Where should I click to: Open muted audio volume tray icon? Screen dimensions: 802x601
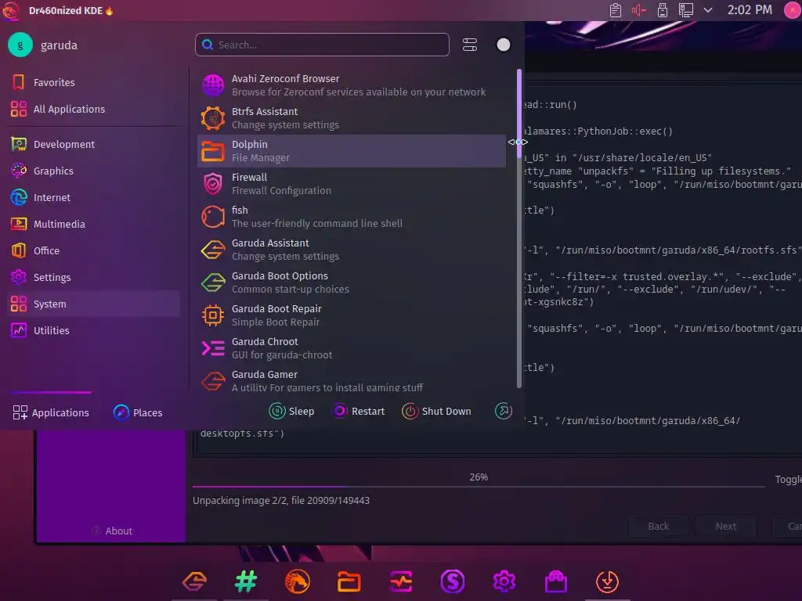pos(638,10)
